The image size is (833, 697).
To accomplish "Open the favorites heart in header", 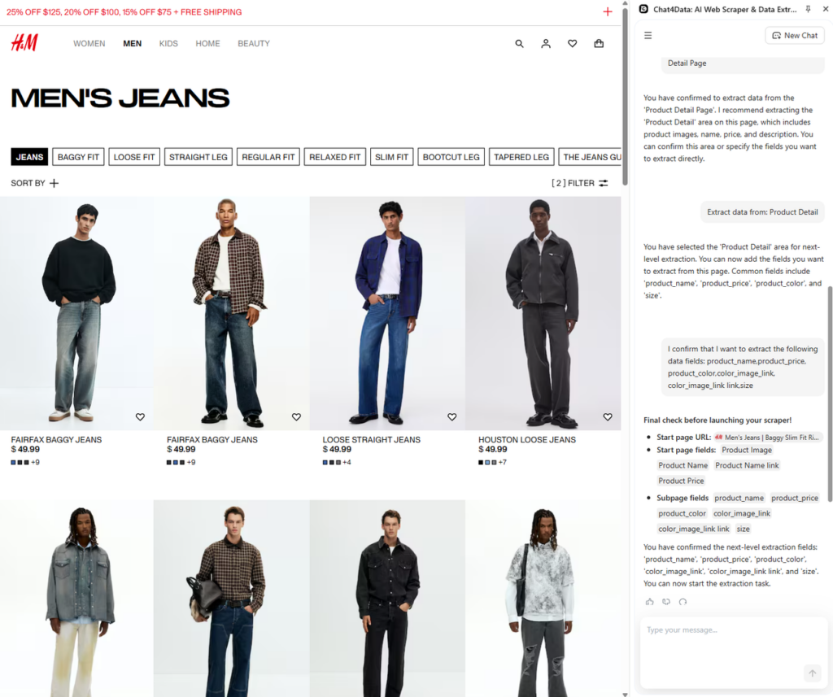I will pos(572,44).
